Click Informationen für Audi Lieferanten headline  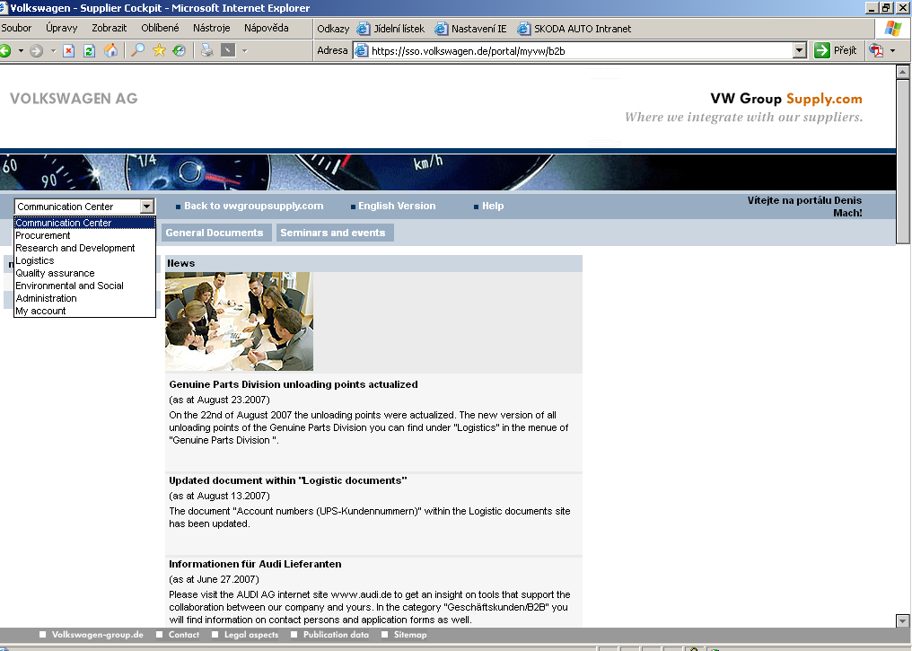(x=255, y=564)
